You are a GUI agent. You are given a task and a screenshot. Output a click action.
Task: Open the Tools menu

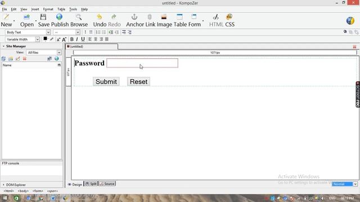click(73, 9)
